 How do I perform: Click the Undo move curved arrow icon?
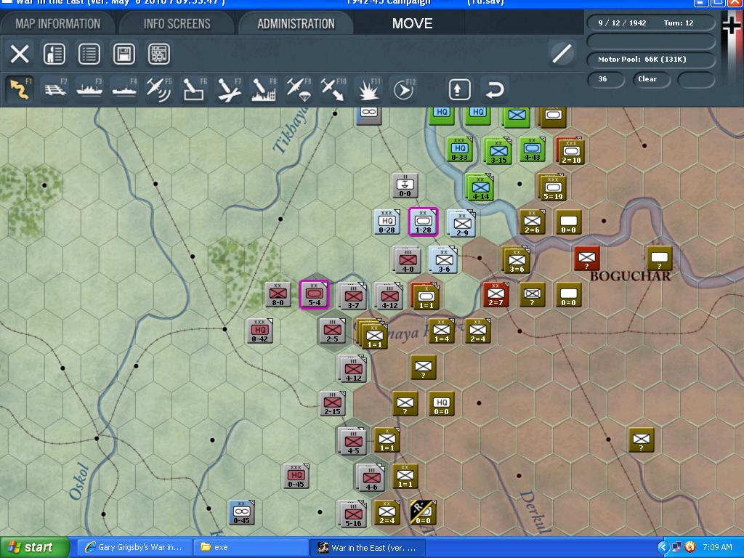494,89
